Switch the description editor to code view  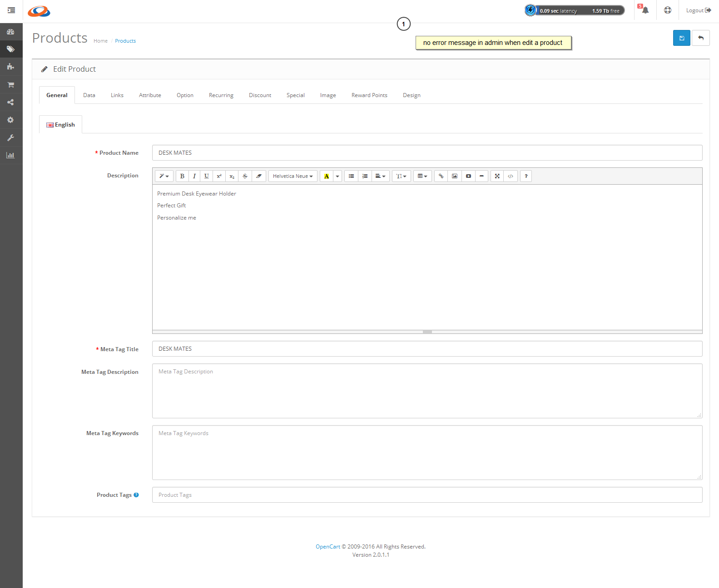(511, 176)
